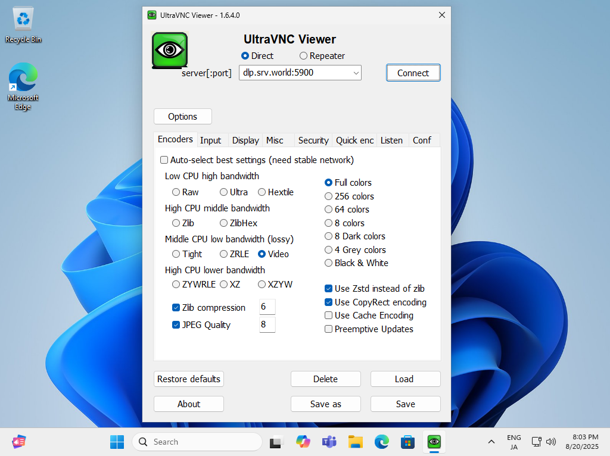Viewport: 610px width, 456px height.
Task: Click the Delete button
Action: [x=326, y=379]
